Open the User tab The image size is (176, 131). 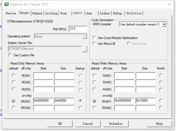[65, 13]
